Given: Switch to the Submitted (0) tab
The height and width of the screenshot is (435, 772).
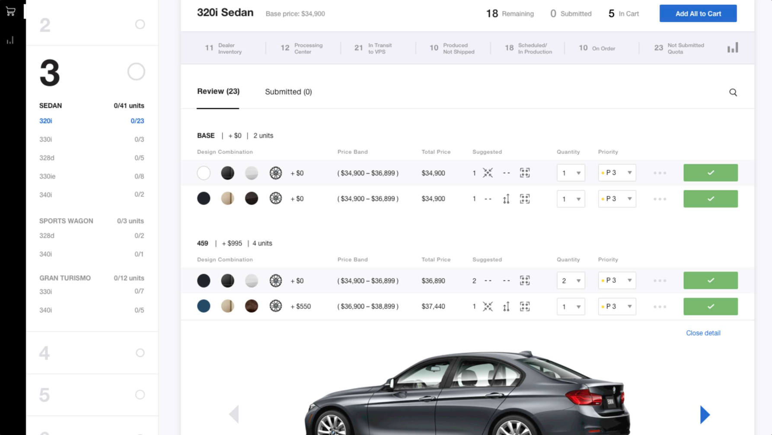Looking at the screenshot, I should pos(288,92).
